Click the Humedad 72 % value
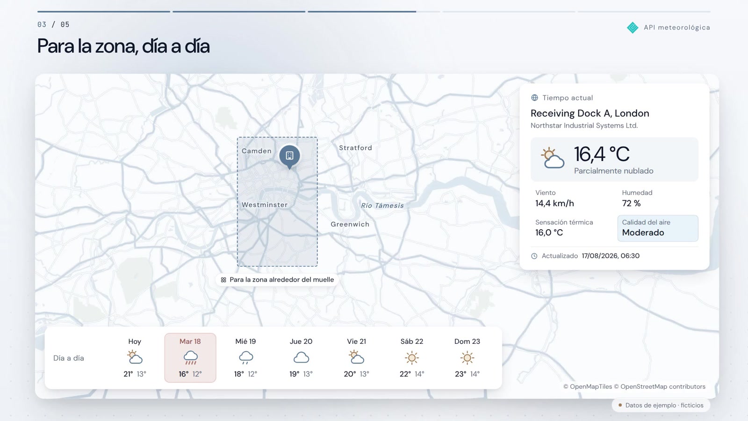 click(631, 203)
